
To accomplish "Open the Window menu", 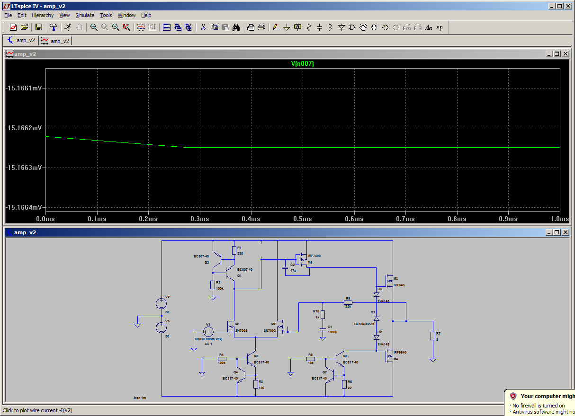I will [126, 15].
